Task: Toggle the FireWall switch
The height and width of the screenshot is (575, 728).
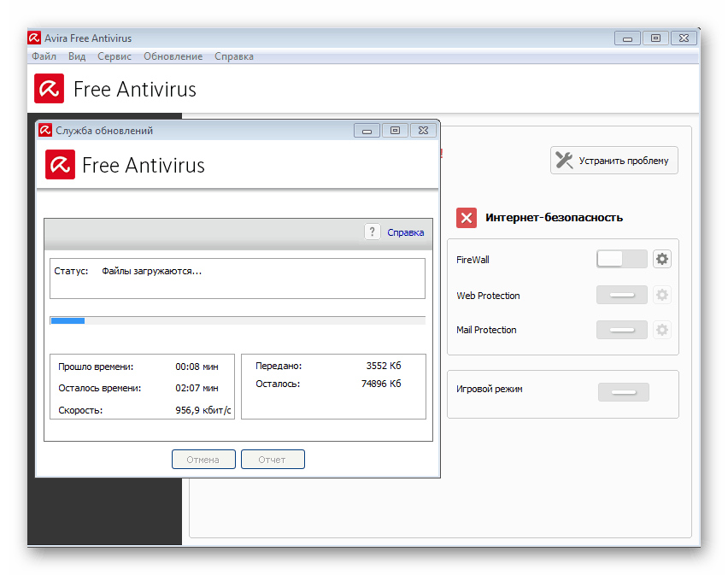Action: click(x=621, y=260)
